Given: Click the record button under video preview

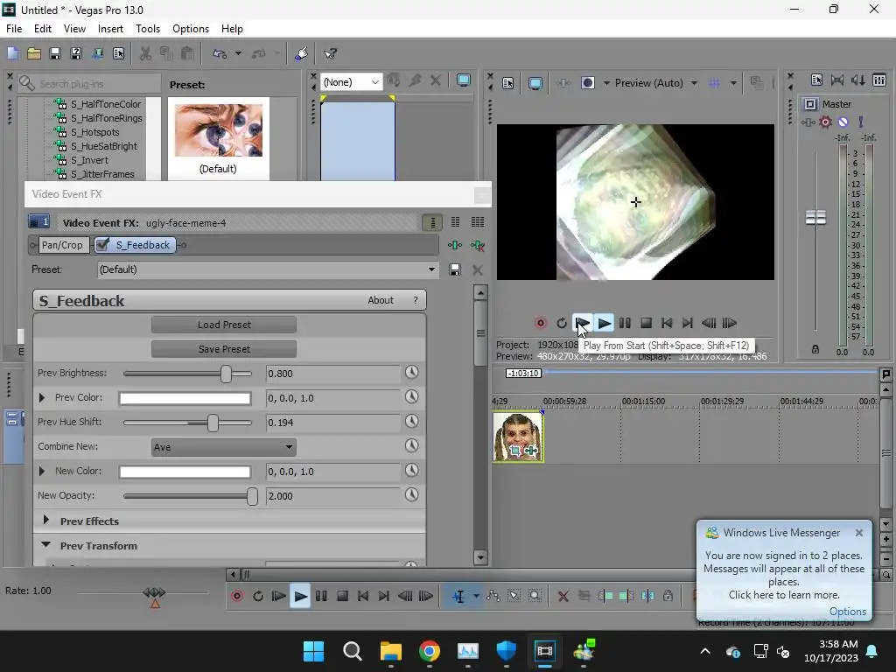Looking at the screenshot, I should click(541, 324).
